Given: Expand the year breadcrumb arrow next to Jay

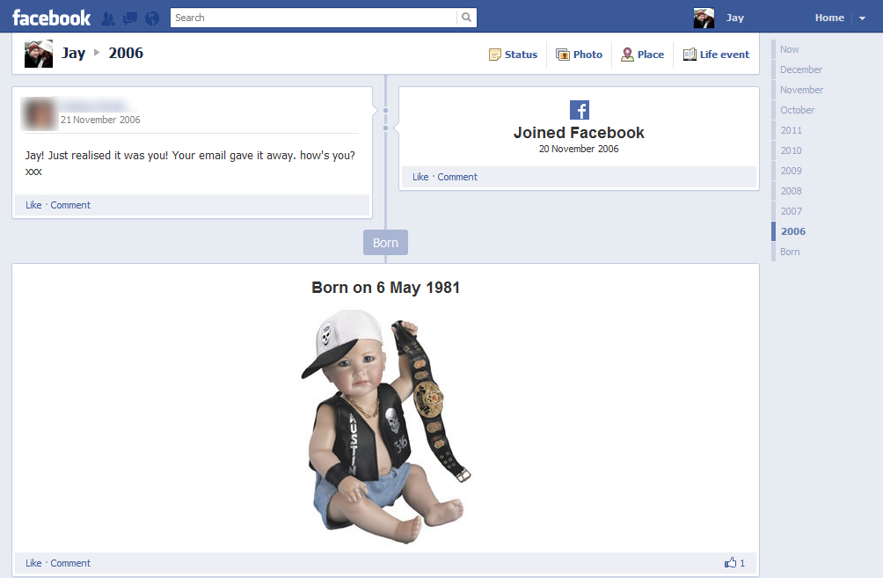Looking at the screenshot, I should point(97,53).
